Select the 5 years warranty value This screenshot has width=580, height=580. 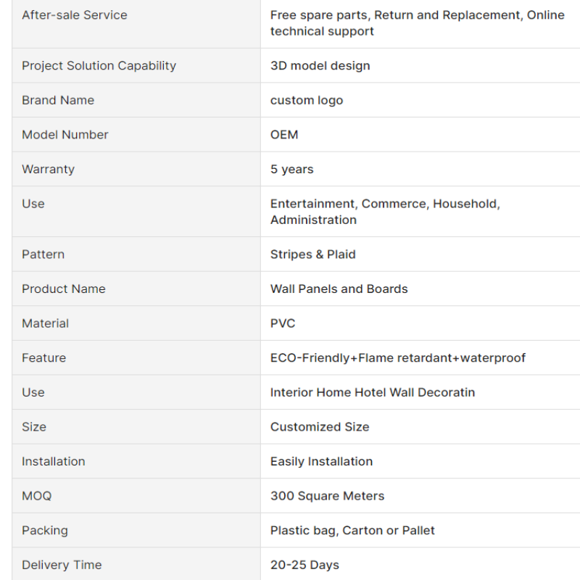tap(292, 169)
